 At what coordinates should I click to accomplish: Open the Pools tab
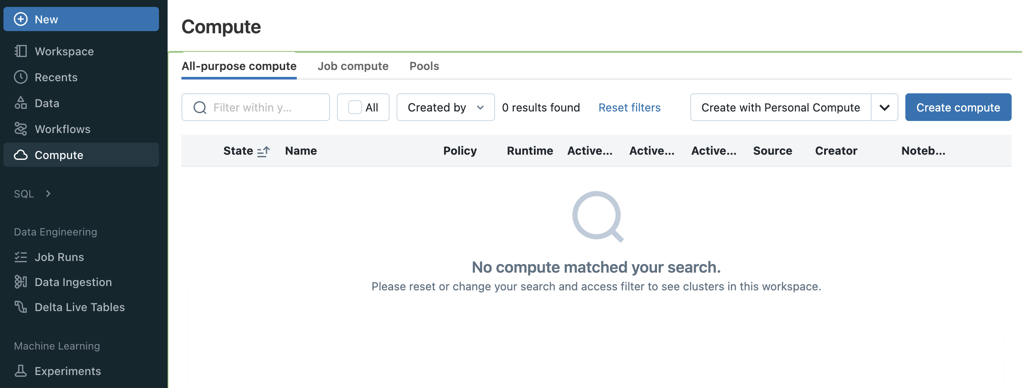(x=424, y=66)
